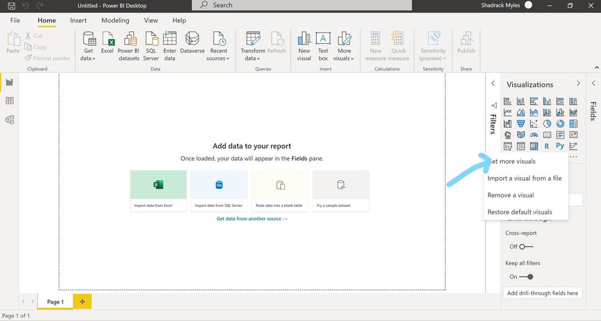Open the Recent sources dropdown
Image resolution: width=601 pixels, height=321 pixels.
[218, 46]
